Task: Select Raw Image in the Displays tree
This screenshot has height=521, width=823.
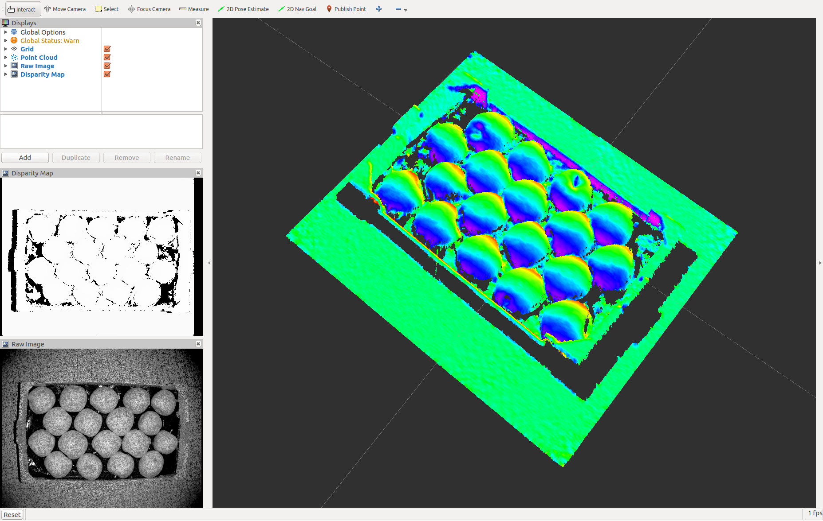Action: [37, 66]
